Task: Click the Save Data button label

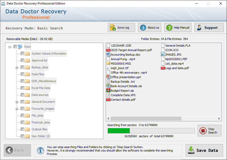Action: pyautogui.click(x=207, y=150)
